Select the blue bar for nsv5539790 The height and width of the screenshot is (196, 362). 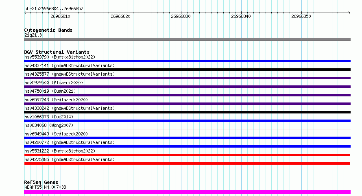(x=187, y=61)
